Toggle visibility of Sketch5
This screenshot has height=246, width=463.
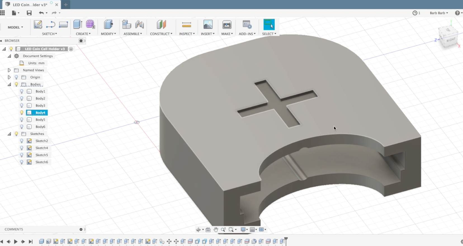22,155
